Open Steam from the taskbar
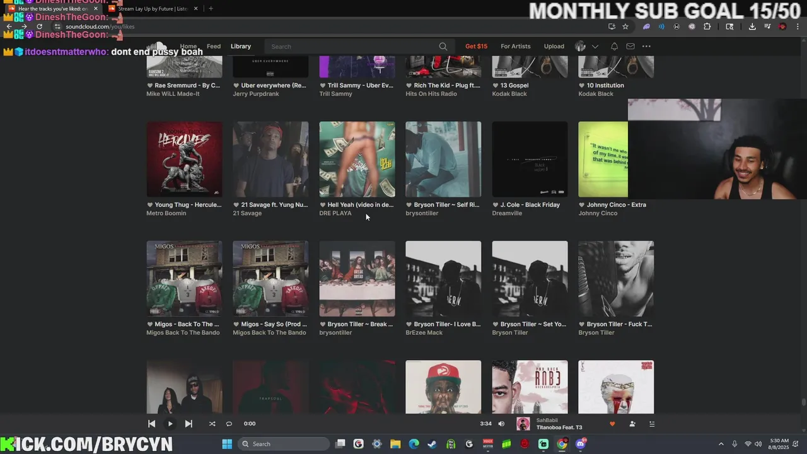Screen dimensions: 807x454 pos(432,444)
